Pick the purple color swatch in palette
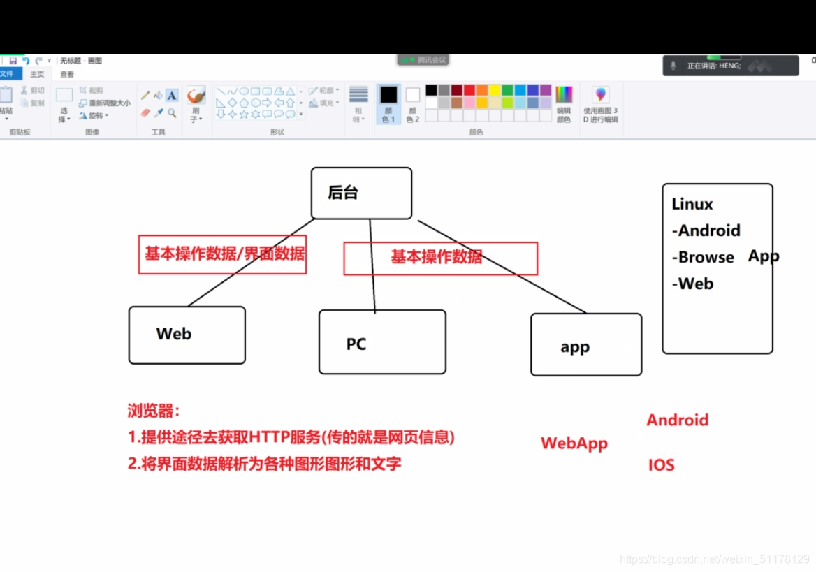Image resolution: width=816 pixels, height=572 pixels. click(546, 90)
